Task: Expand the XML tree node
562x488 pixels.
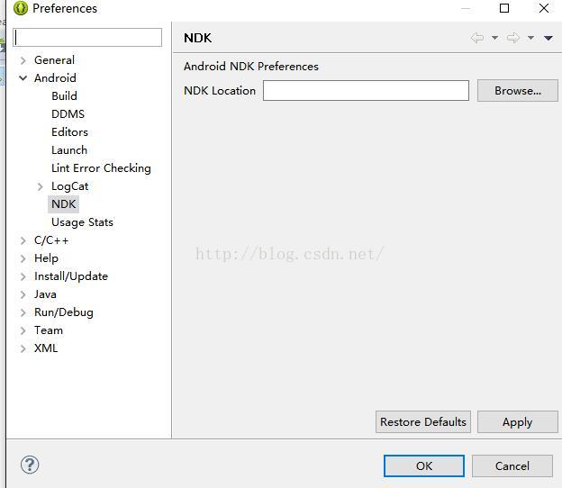Action: (x=23, y=348)
